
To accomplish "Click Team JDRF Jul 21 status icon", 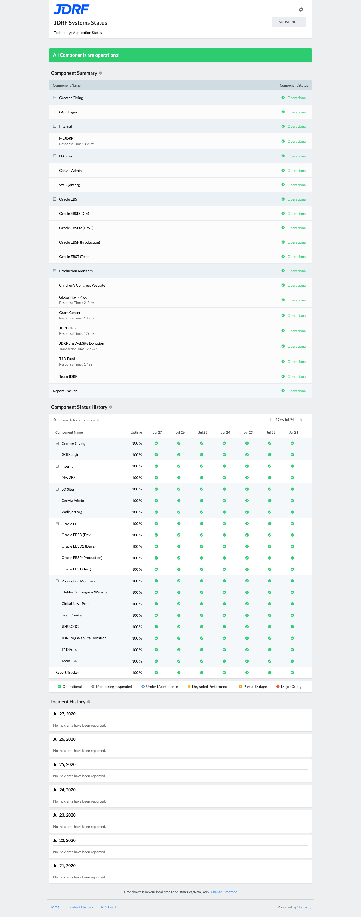I will point(292,661).
